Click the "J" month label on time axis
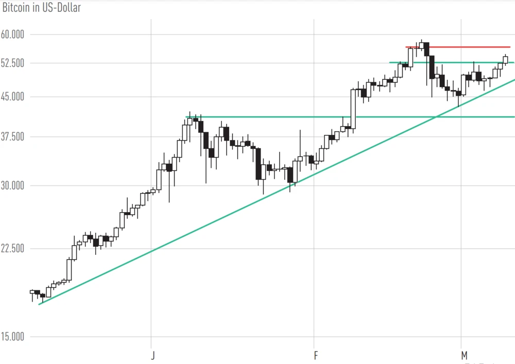 152,355
